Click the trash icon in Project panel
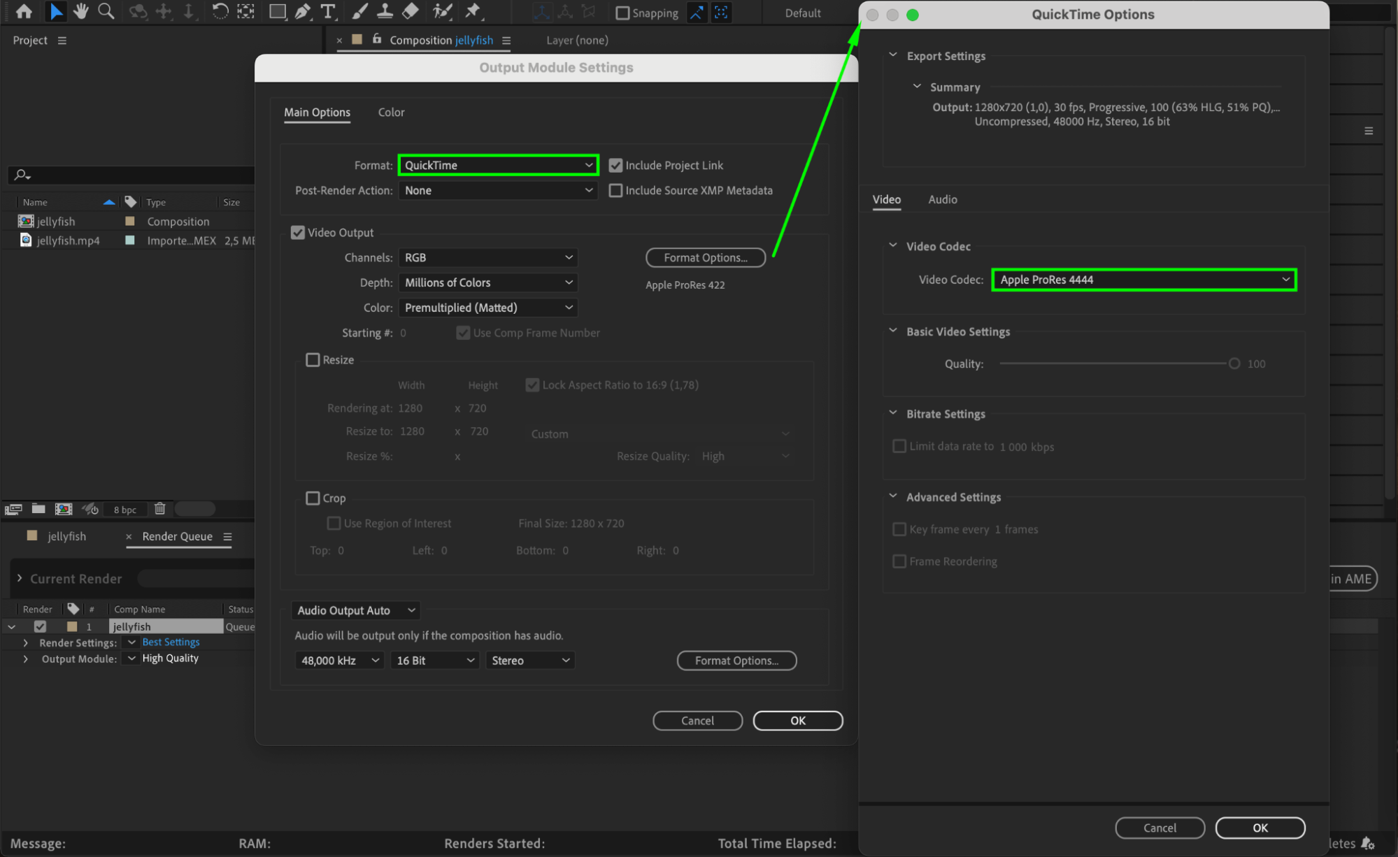The image size is (1398, 857). [x=160, y=509]
